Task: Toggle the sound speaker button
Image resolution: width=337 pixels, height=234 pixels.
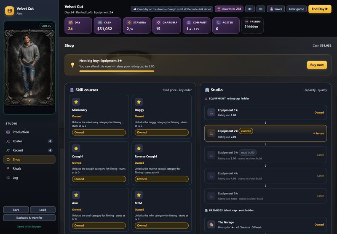Action: (250, 9)
